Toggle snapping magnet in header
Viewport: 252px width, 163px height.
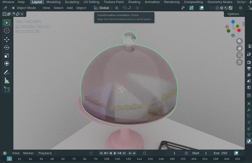point(124,8)
